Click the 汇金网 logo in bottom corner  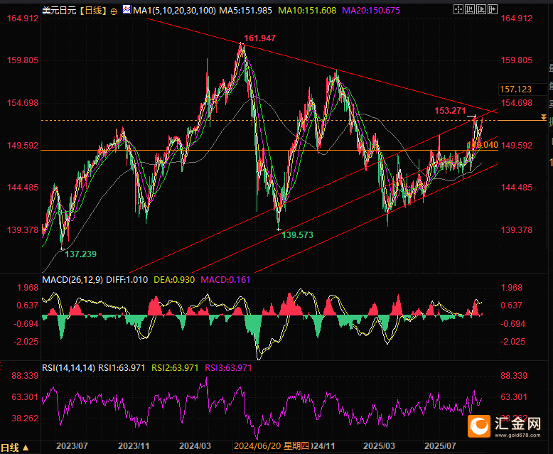pyautogui.click(x=508, y=427)
